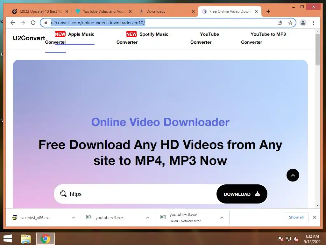Screen dimensions: 326x245
Task: Maximize the Chrome window
Action: (x=302, y=7)
